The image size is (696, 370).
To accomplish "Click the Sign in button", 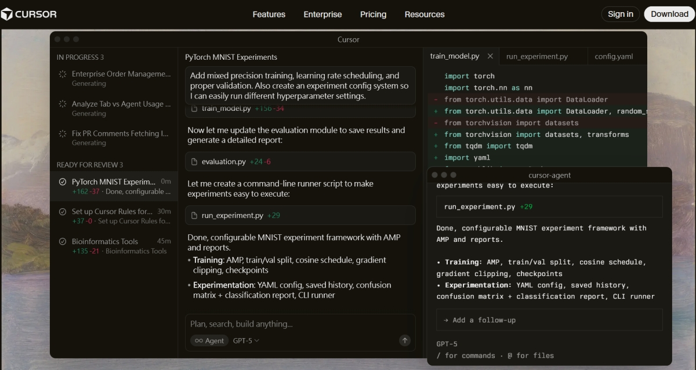I will (620, 14).
